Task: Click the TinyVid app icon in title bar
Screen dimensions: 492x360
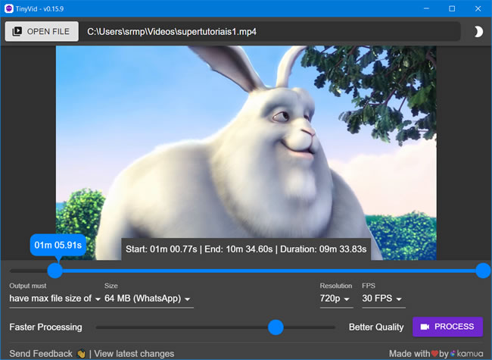Action: pos(9,8)
